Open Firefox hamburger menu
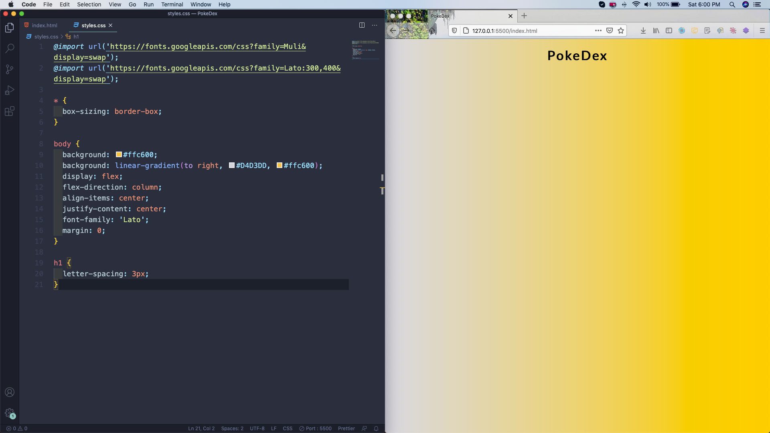 pos(762,30)
